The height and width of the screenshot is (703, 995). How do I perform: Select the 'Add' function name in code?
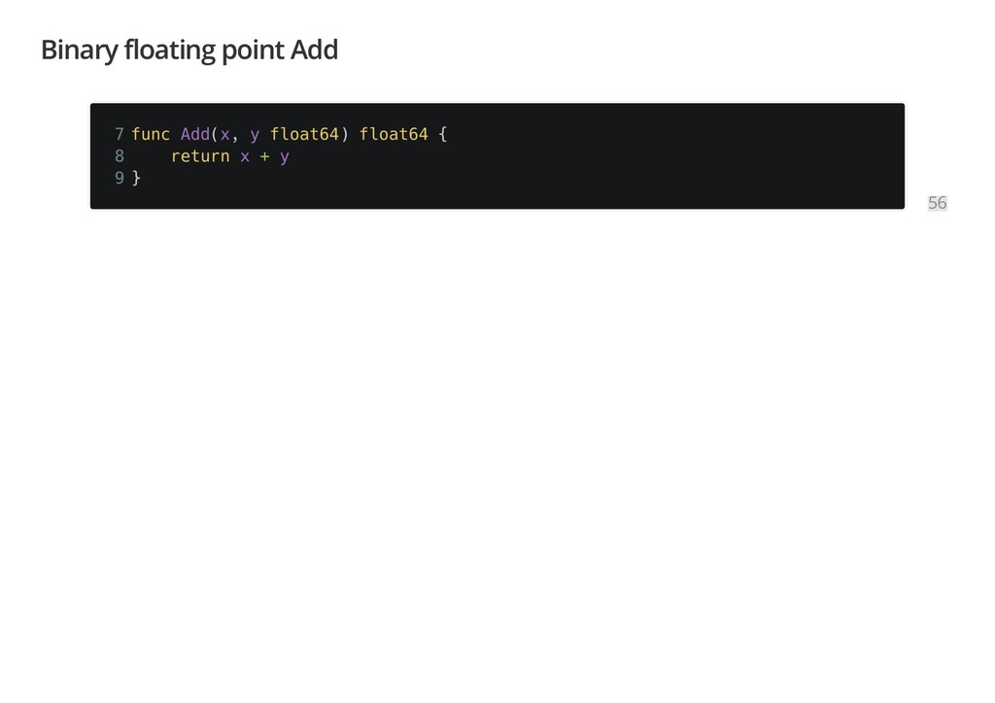click(194, 134)
